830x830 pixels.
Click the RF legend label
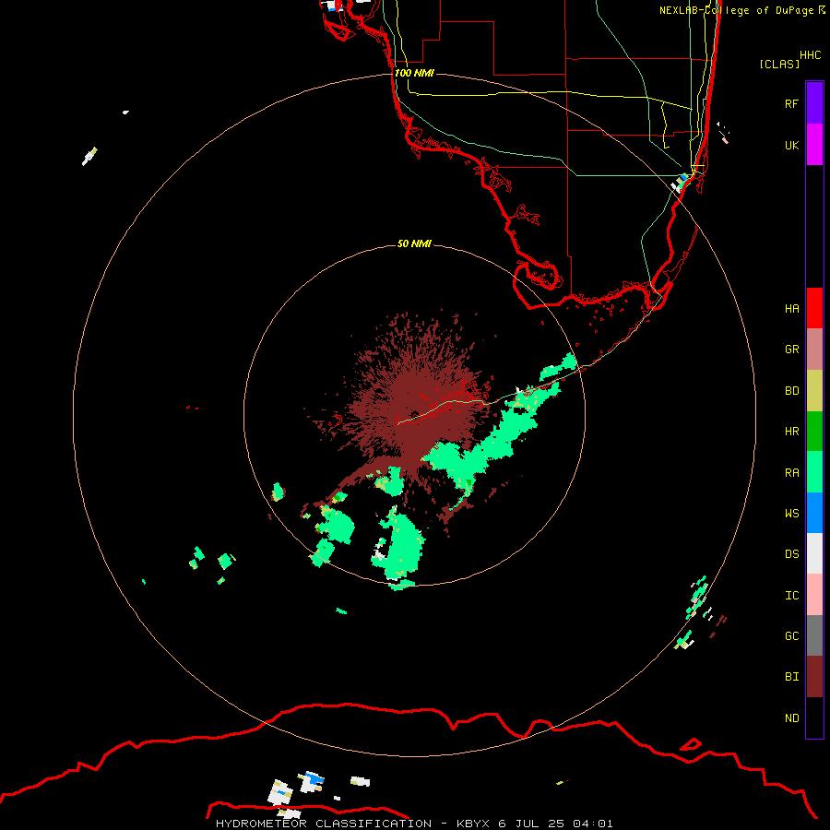tap(792, 103)
